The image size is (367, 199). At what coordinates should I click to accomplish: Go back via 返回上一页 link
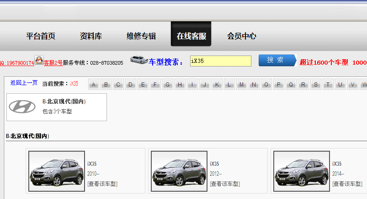point(24,83)
